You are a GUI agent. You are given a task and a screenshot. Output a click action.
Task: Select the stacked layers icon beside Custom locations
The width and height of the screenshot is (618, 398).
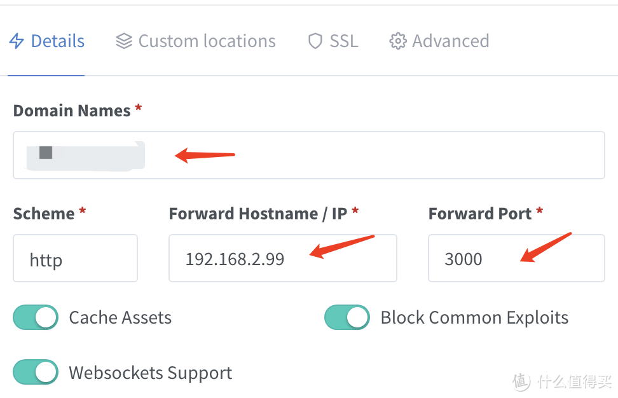[123, 41]
